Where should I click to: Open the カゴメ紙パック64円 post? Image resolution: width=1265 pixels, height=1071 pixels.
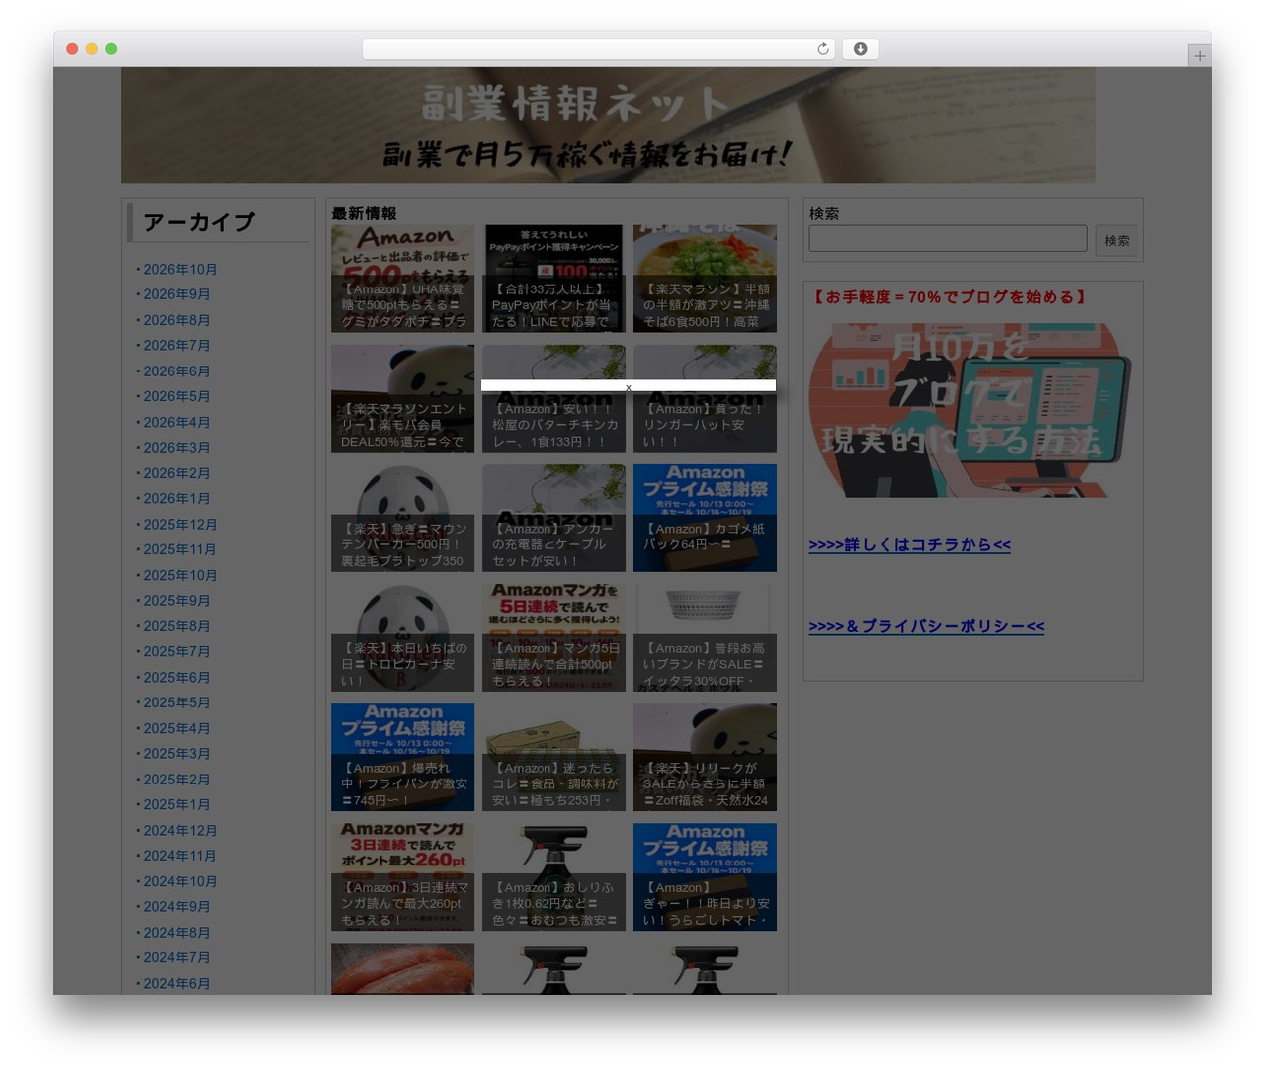(705, 518)
